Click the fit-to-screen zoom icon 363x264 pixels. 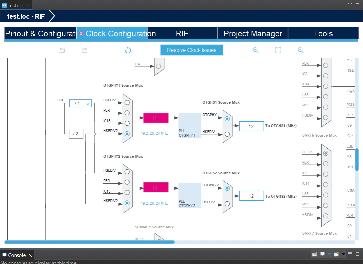[x=278, y=50]
